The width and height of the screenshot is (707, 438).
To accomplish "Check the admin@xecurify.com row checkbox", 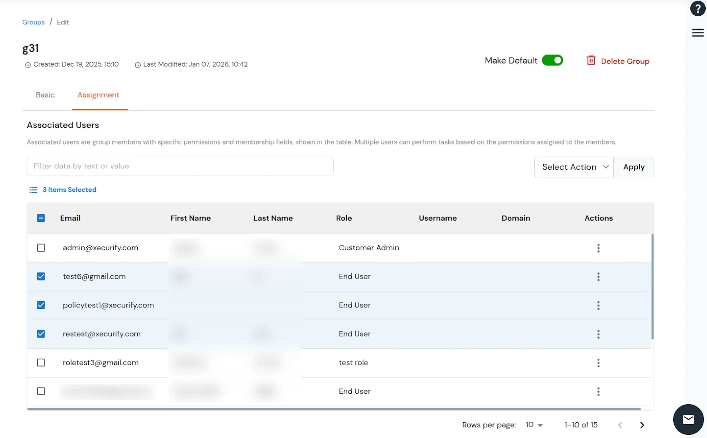I will coord(41,248).
